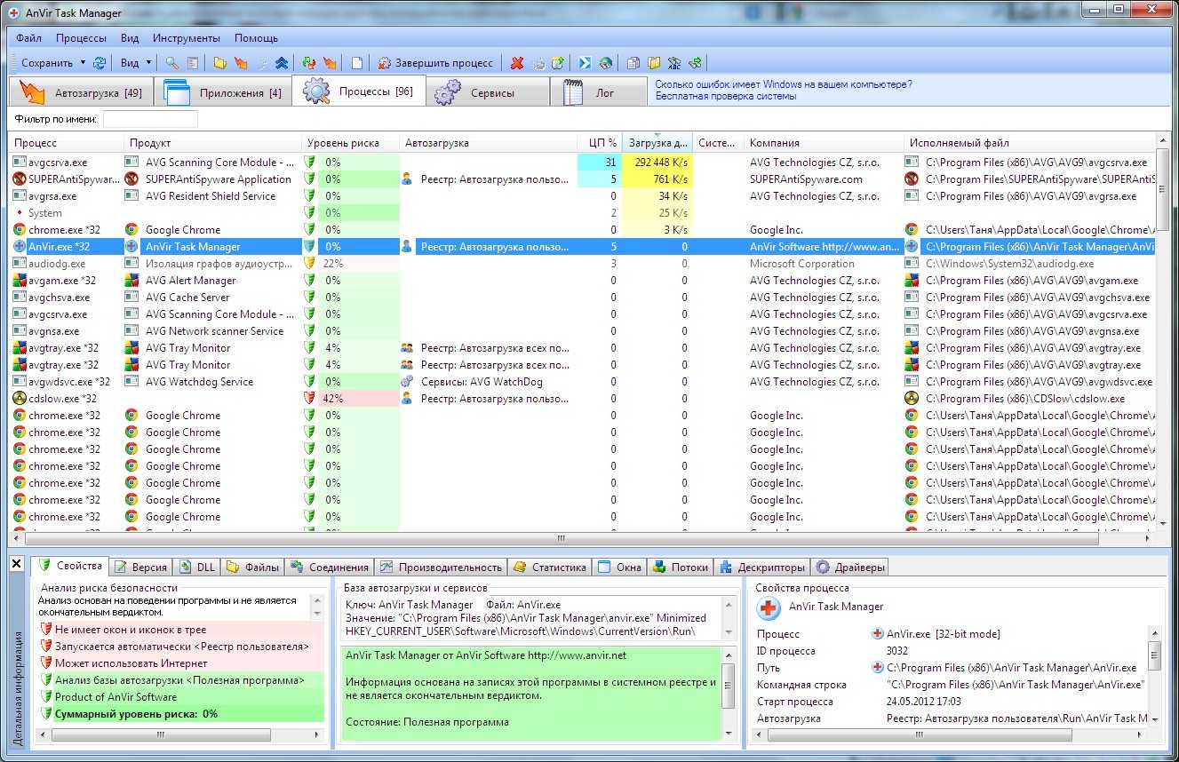The image size is (1179, 762).
Task: Open the Процессы menu
Action: [x=81, y=38]
